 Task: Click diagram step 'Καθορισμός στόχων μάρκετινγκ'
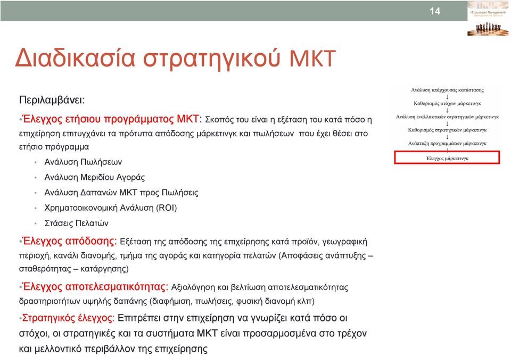447,103
